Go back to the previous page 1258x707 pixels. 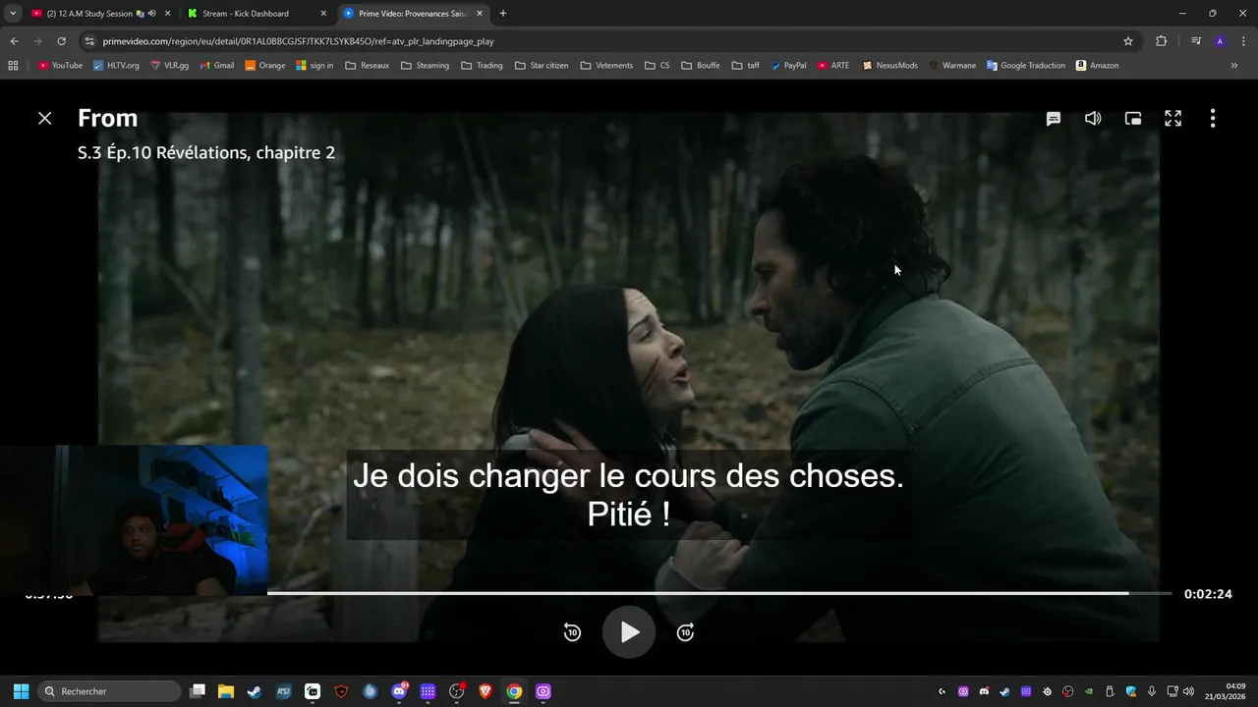point(14,41)
